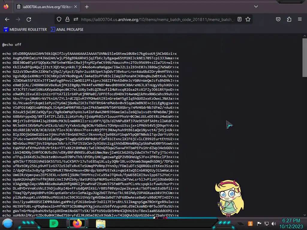Screen dimensions: 307x230
Task: Open the 6:27 PM clock and calendar
Action: (291, 223)
